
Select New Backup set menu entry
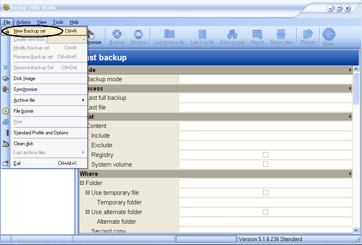point(44,31)
